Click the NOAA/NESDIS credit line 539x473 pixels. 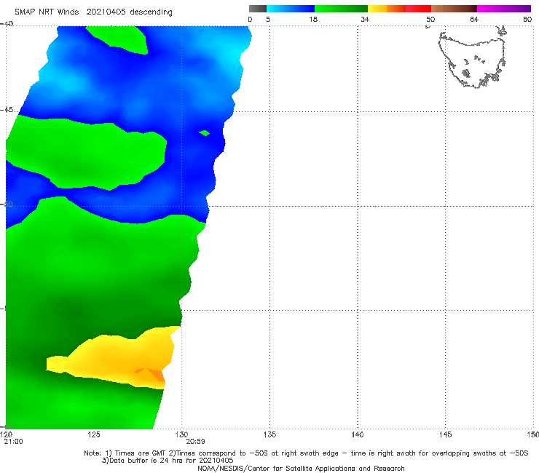tap(301, 469)
